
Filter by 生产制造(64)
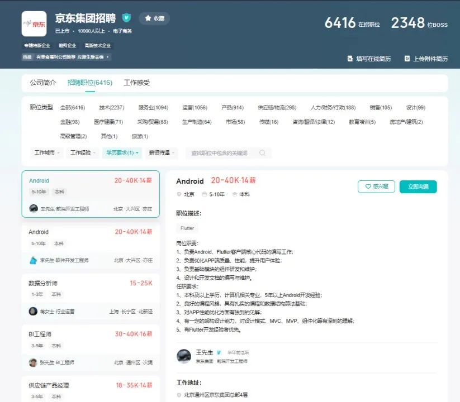(x=197, y=122)
